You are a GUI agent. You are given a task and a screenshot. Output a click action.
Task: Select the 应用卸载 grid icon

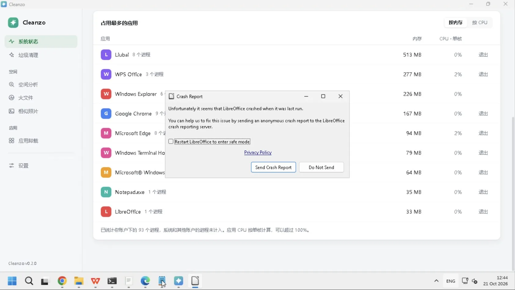click(x=12, y=141)
